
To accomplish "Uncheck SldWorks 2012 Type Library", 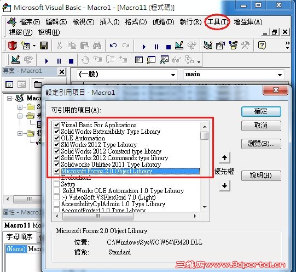I will [57, 145].
